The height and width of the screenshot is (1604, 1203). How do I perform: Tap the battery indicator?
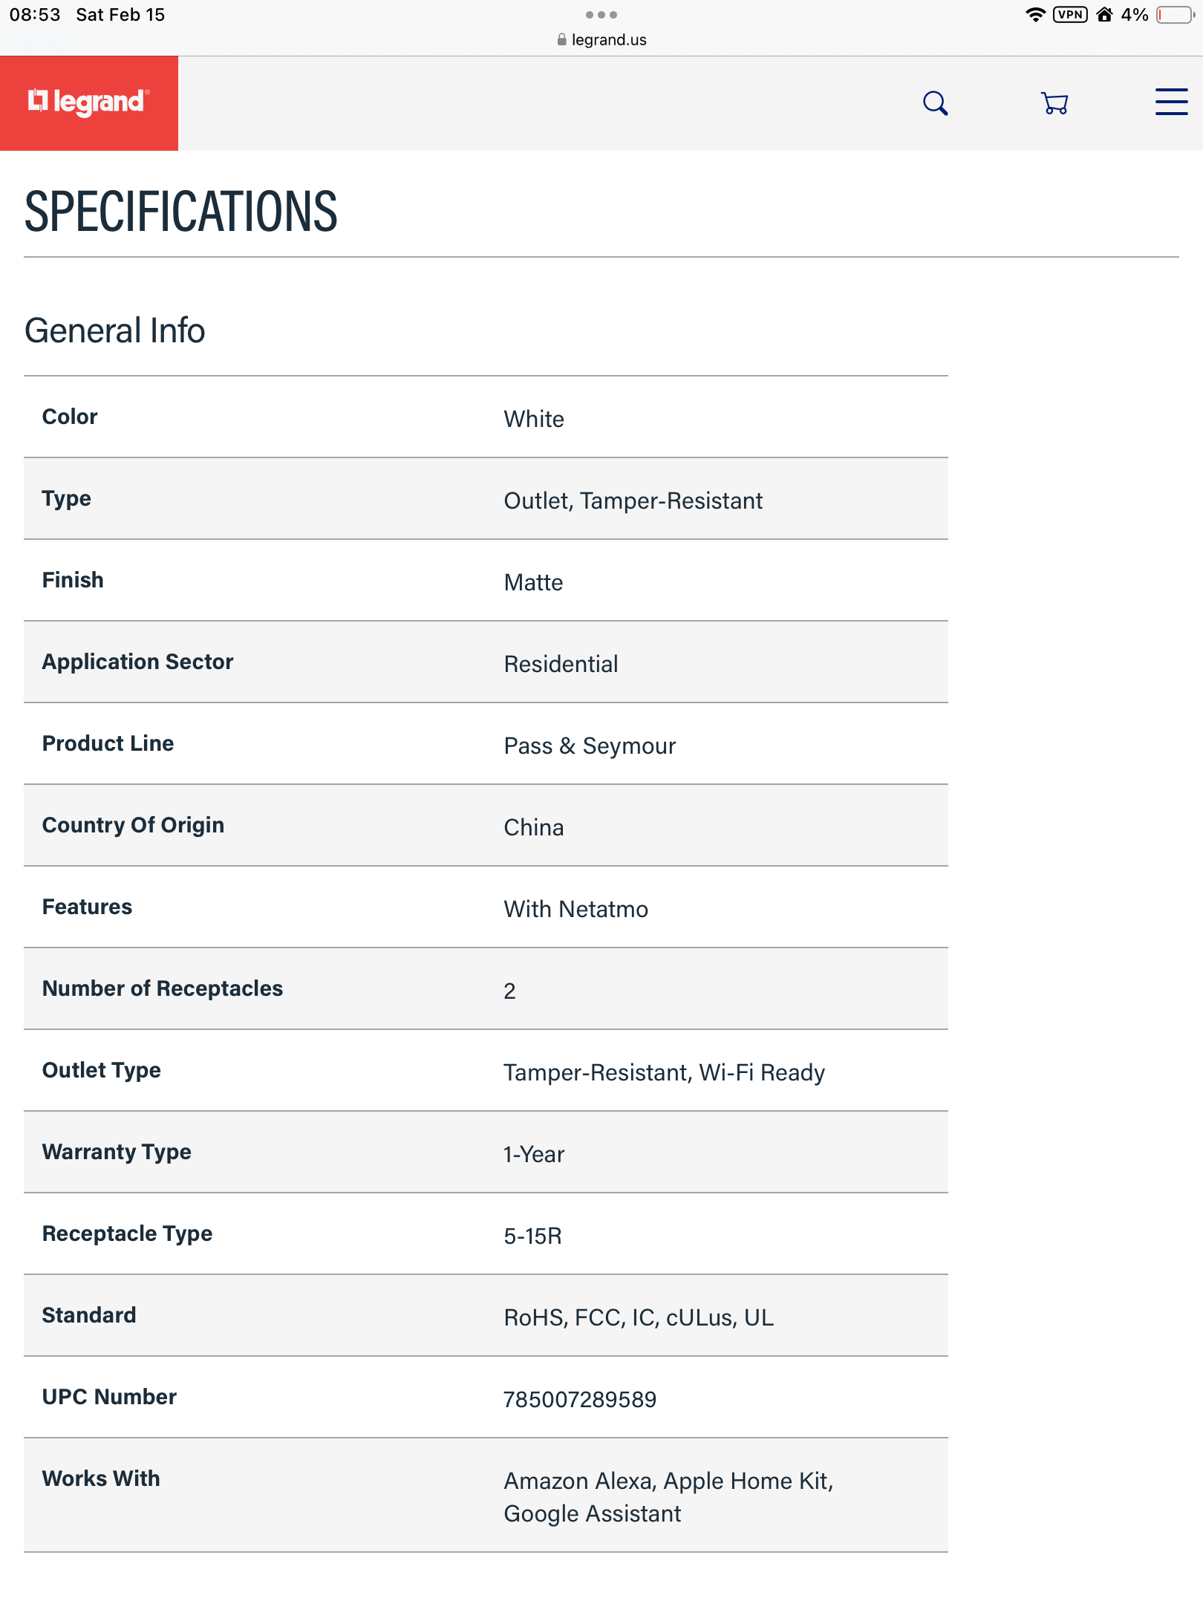[x=1175, y=15]
